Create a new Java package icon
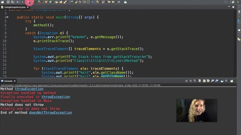Screen dimensions: 241x135 (x=46, y=2)
